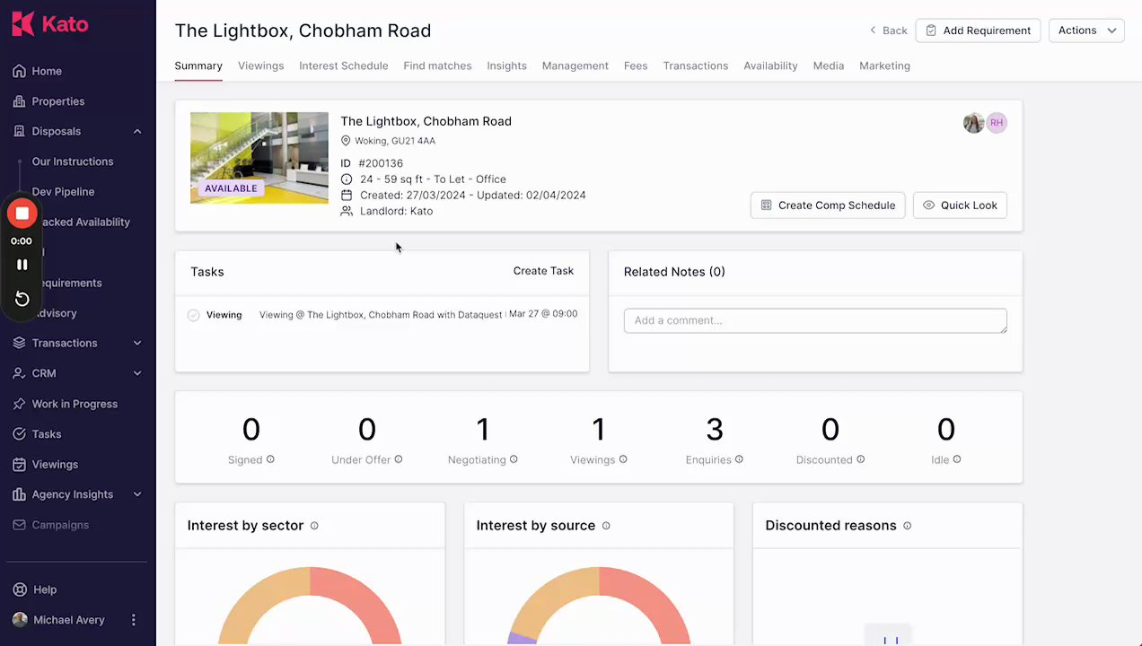Go Back to previous page

[x=888, y=31]
